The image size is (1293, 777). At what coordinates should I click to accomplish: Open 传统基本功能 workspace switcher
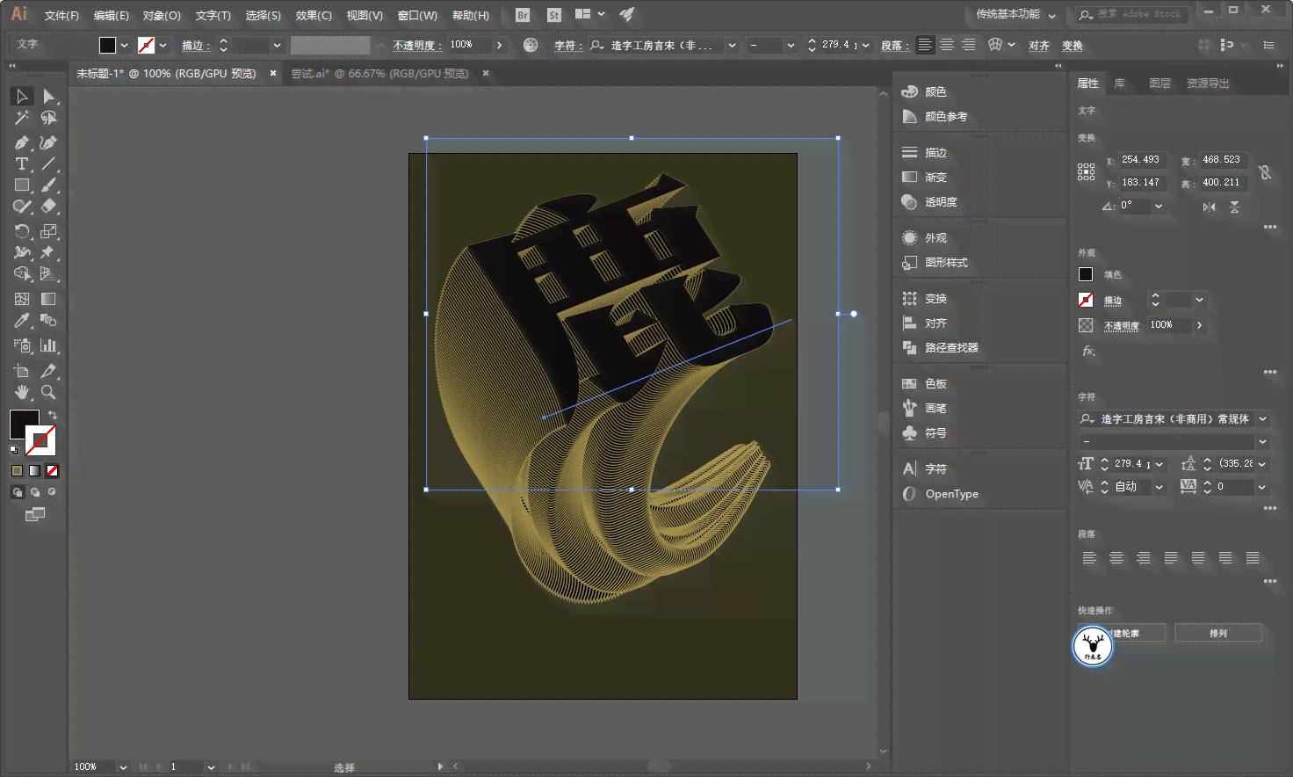pos(1015,15)
